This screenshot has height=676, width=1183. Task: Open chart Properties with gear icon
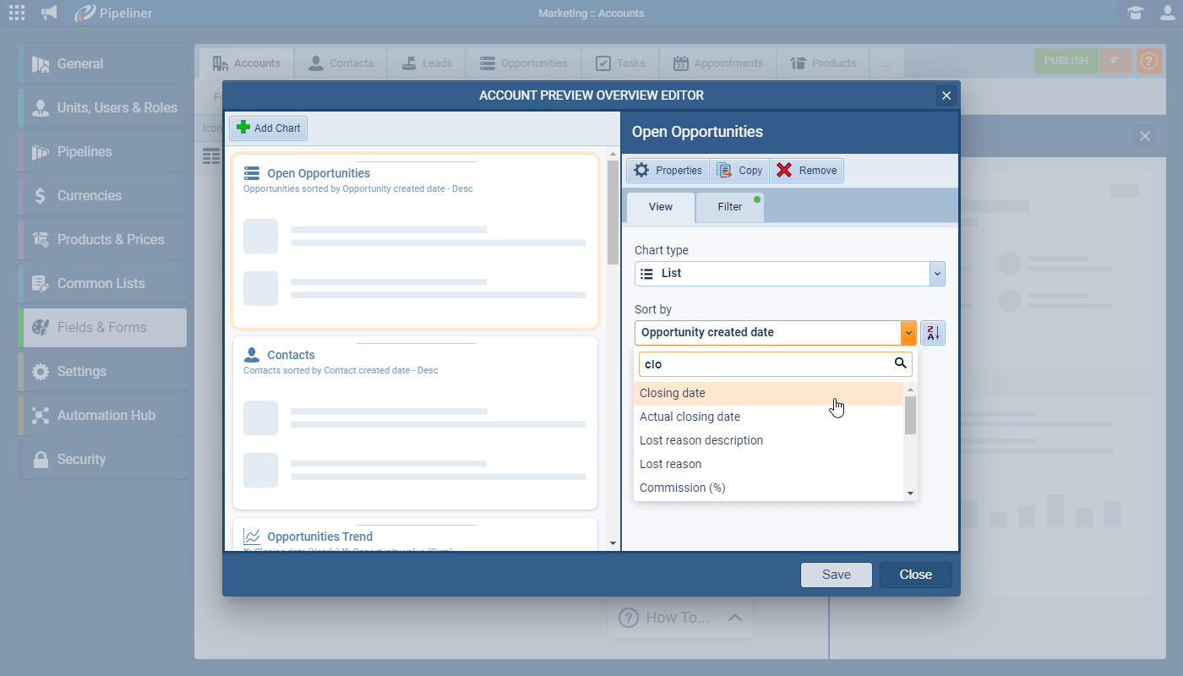(x=668, y=171)
